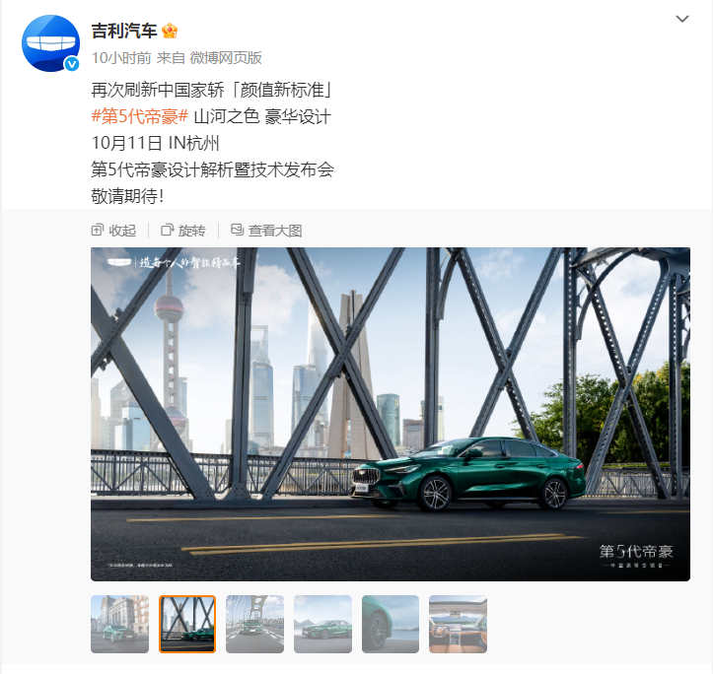This screenshot has width=713, height=674.
Task: Click the collapse icon next to 收起
Action: (97, 230)
